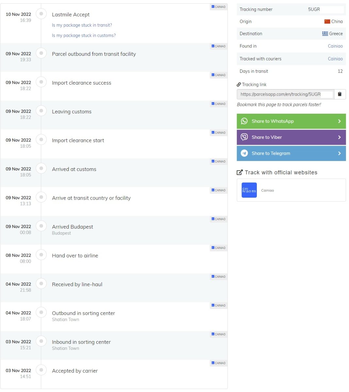Image resolution: width=349 pixels, height=392 pixels.
Task: Copy tracking link with clipboard icon
Action: point(340,94)
